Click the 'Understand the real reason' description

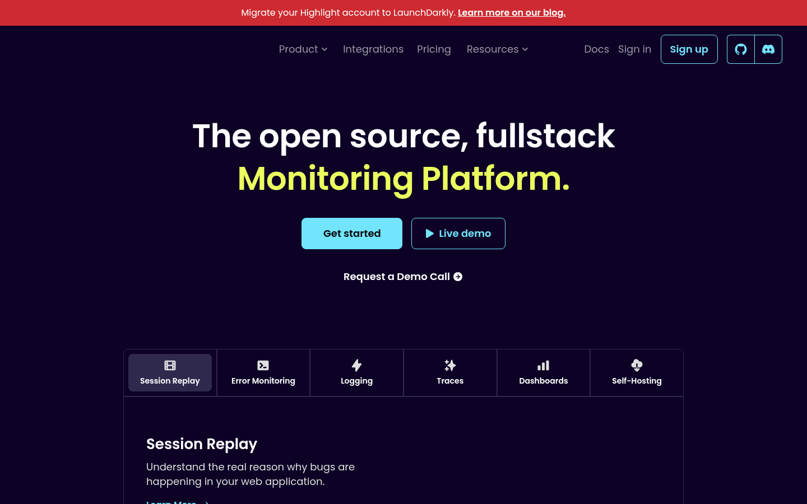pyautogui.click(x=251, y=474)
